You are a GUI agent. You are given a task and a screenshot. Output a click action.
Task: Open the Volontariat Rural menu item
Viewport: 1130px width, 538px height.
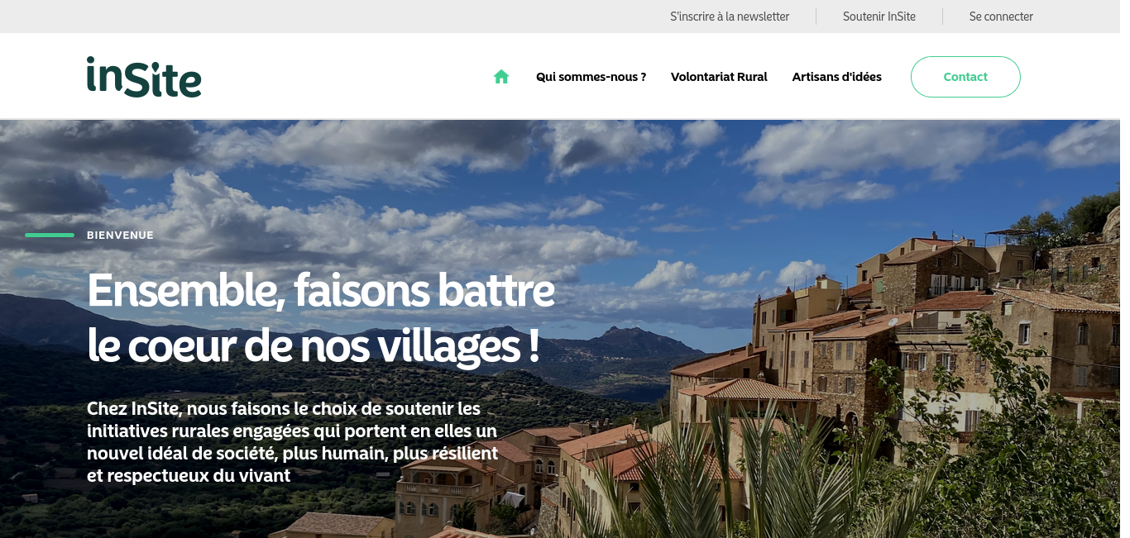pos(719,77)
